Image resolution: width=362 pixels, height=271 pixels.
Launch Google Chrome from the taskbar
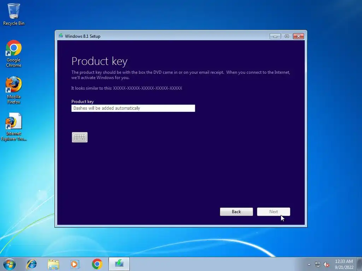pyautogui.click(x=97, y=264)
